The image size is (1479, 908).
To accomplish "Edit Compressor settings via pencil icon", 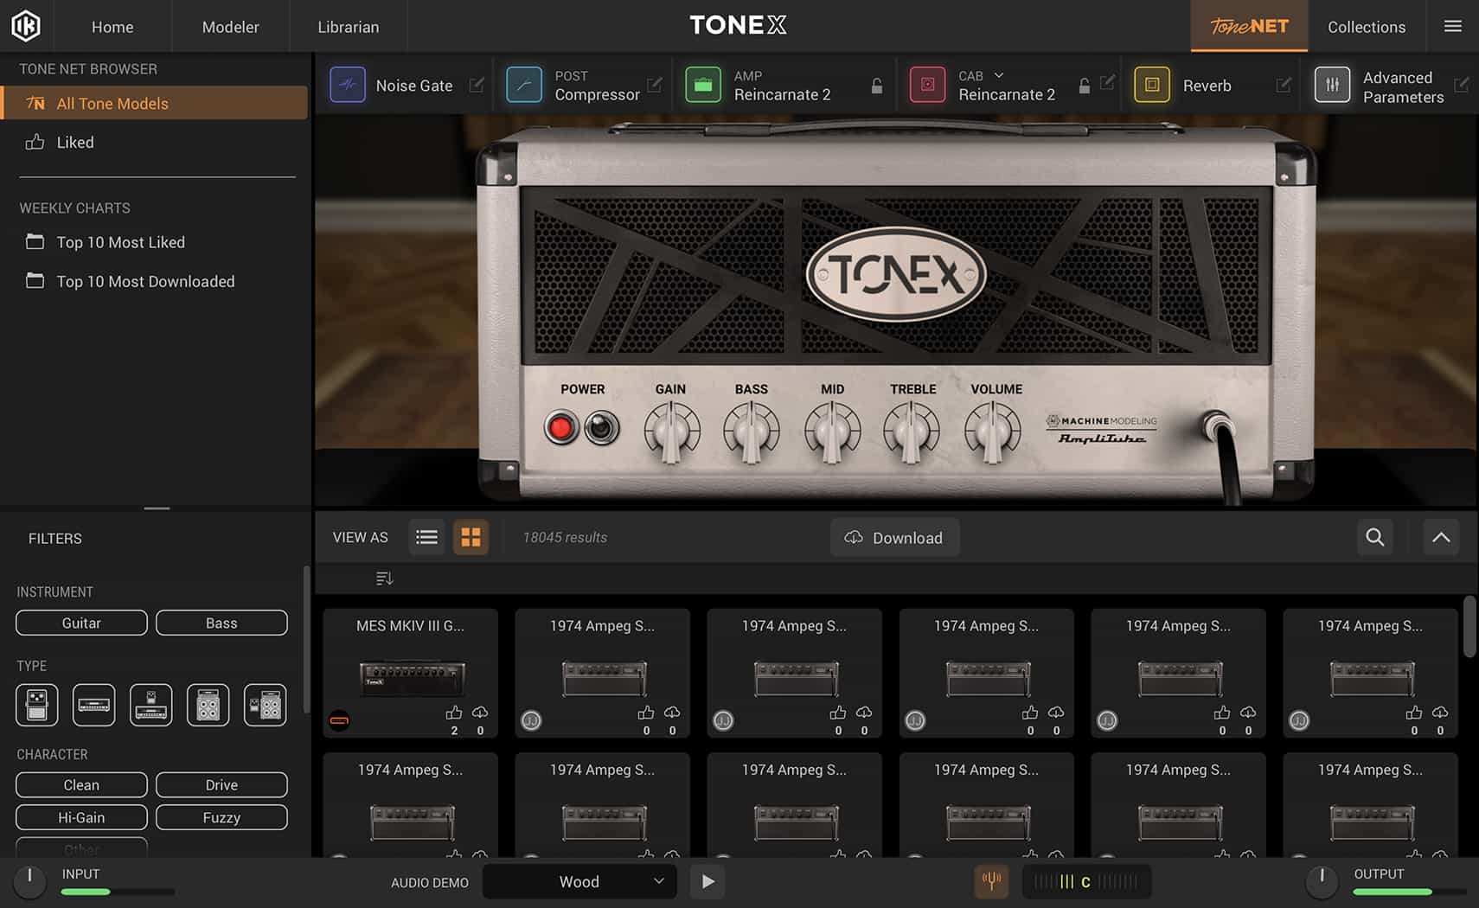I will click(655, 84).
